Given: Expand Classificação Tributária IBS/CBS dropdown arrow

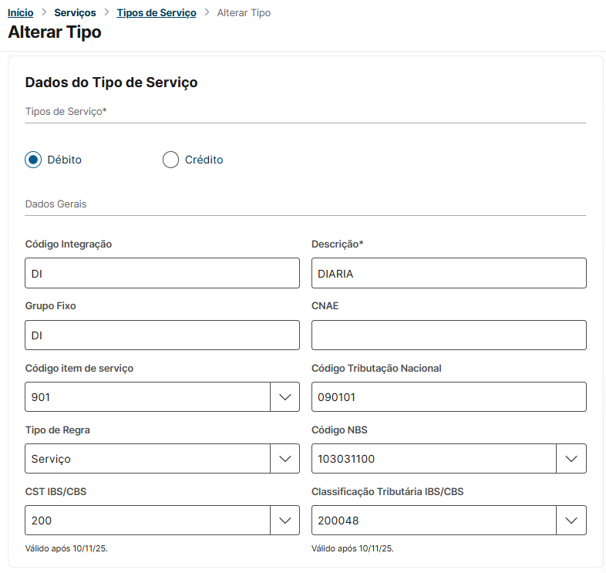Looking at the screenshot, I should point(571,521).
